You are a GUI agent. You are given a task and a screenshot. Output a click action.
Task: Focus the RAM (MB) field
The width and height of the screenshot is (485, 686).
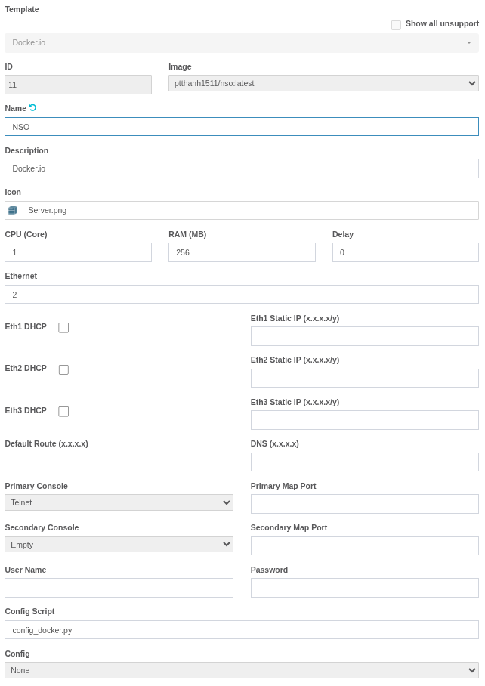(242, 252)
